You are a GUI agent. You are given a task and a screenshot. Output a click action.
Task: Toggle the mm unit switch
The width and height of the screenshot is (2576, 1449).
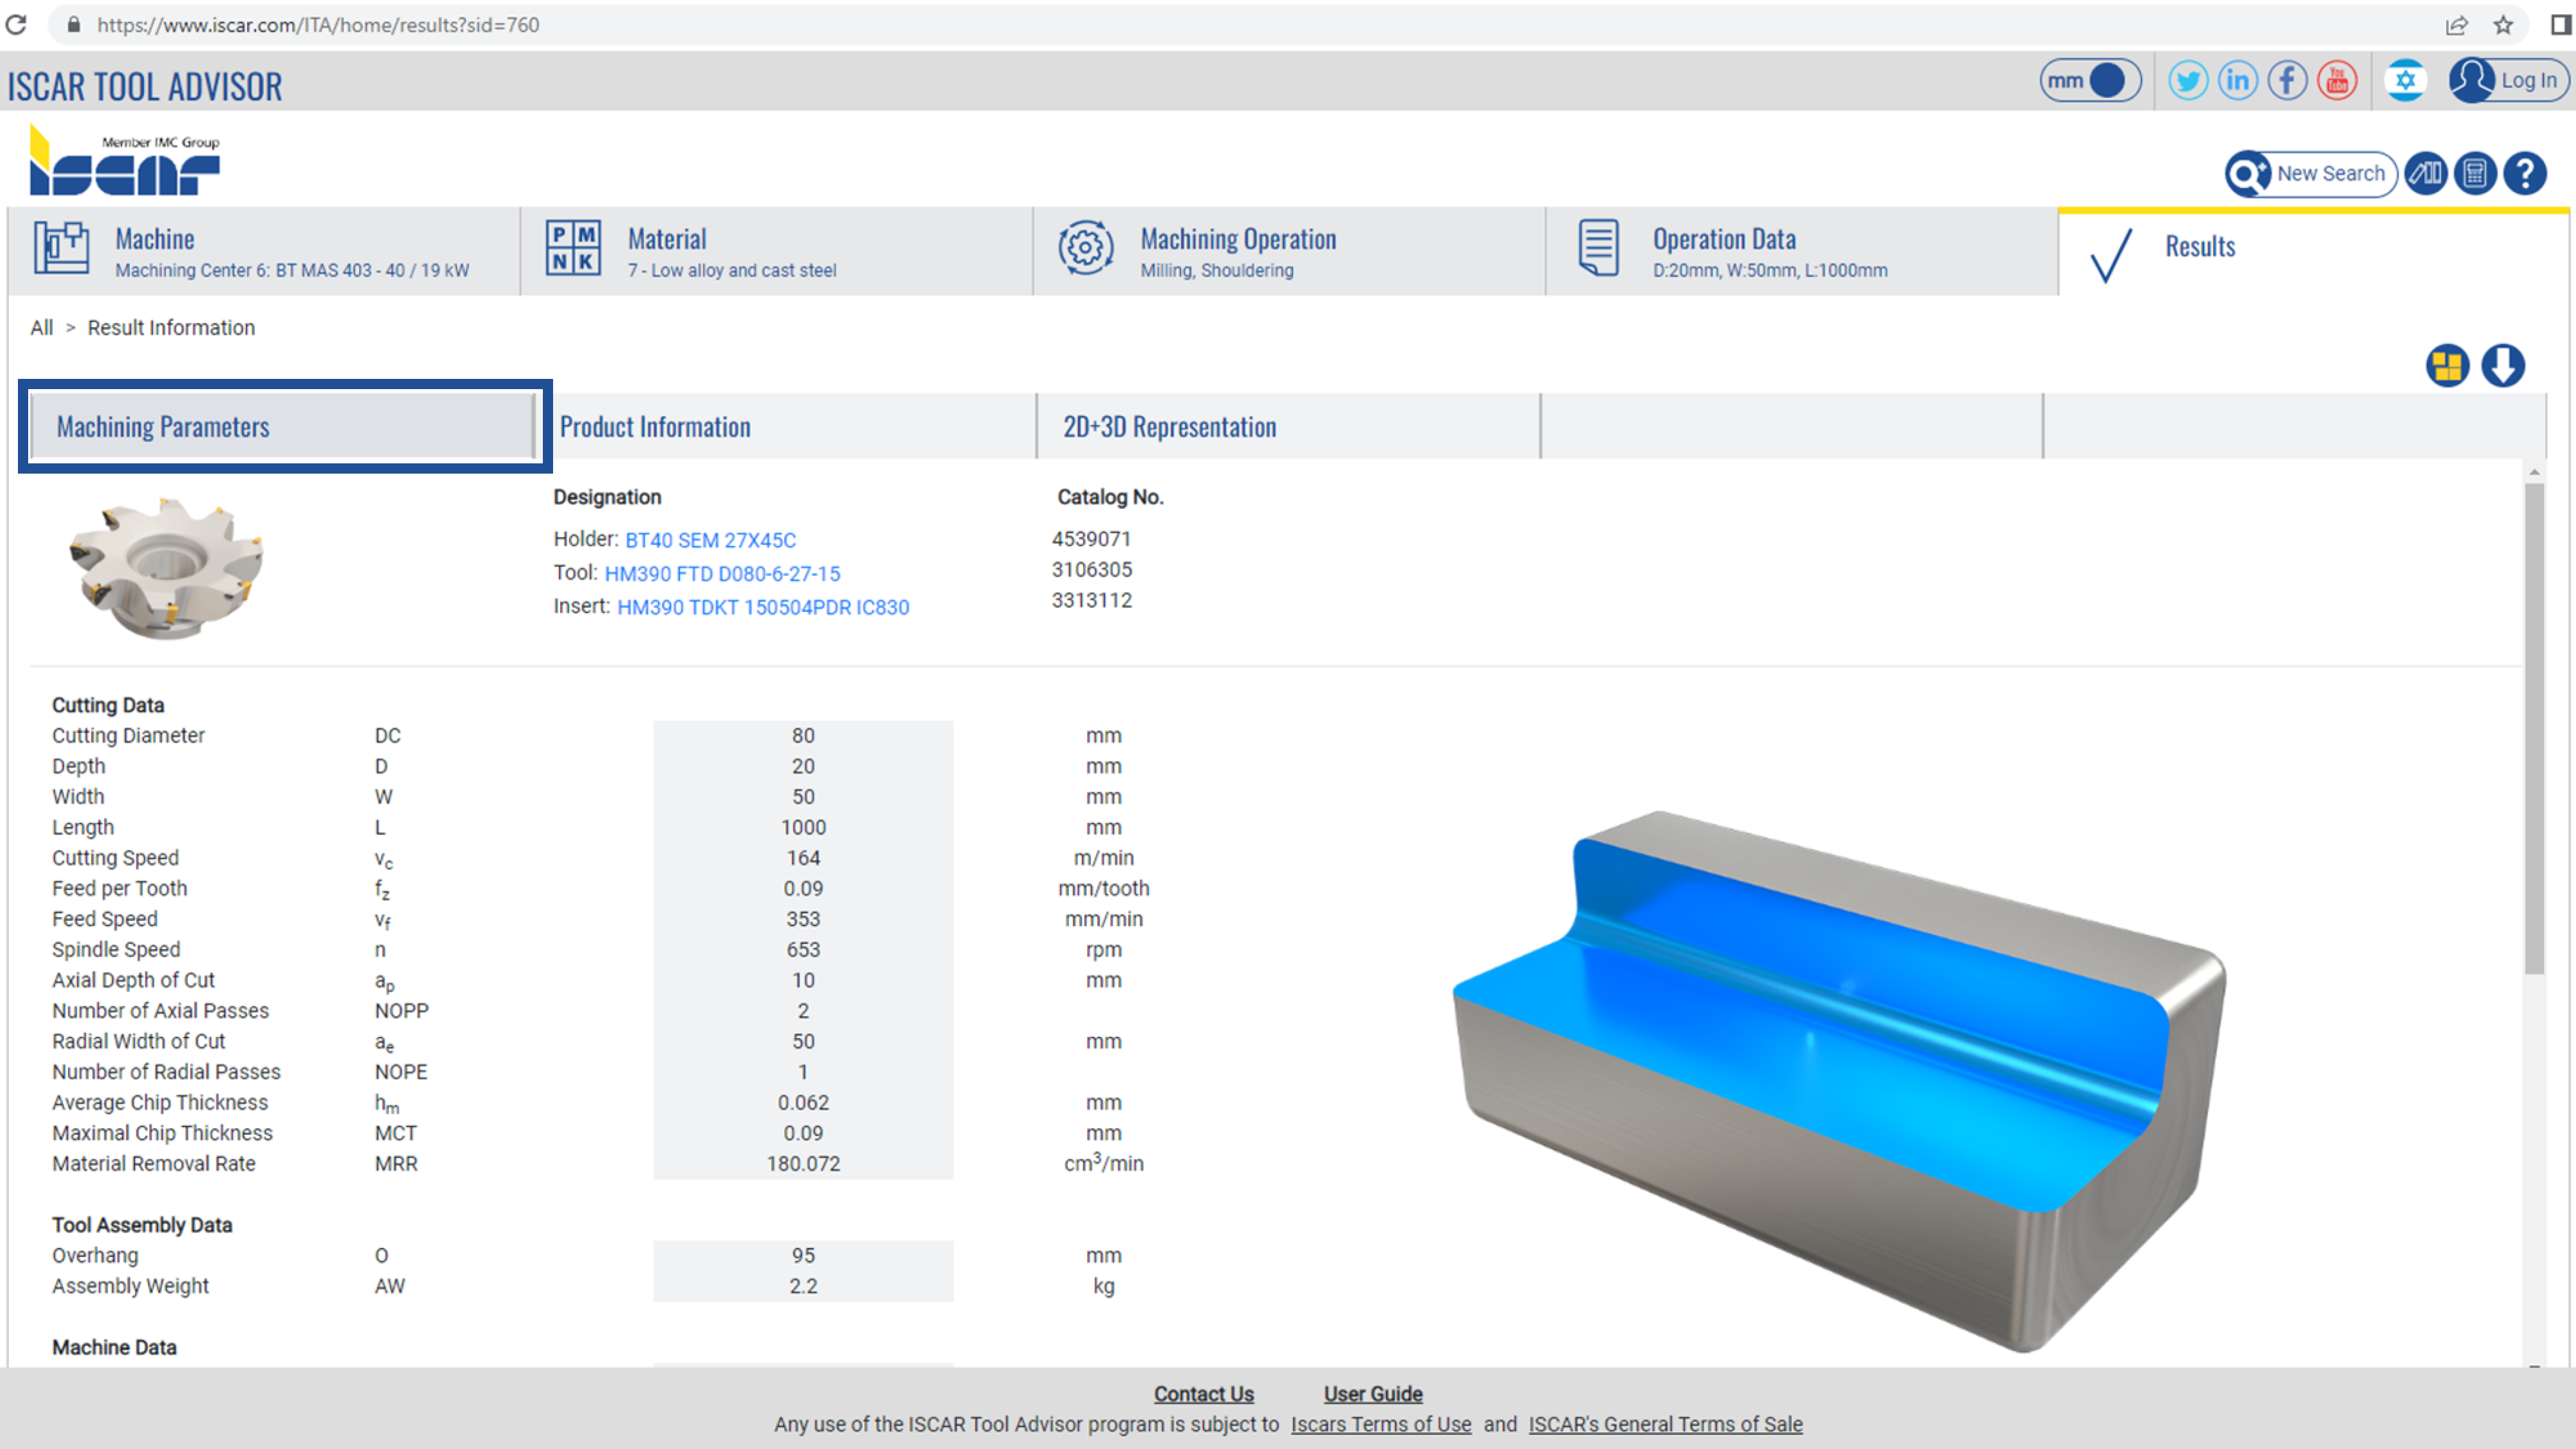2090,80
